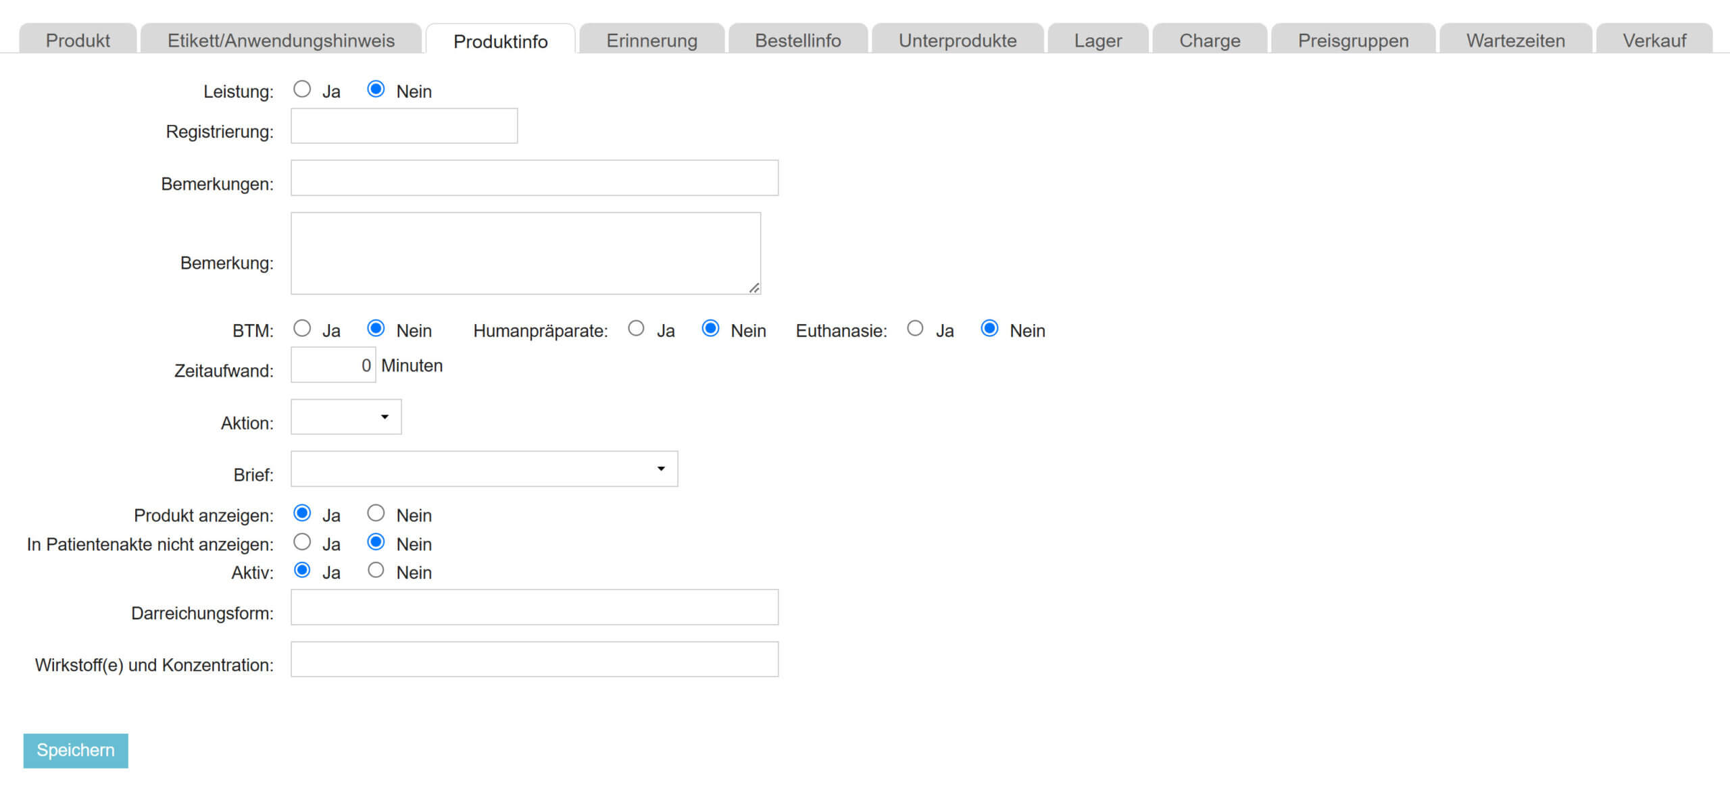Open the Wartezeiten tab
The width and height of the screenshot is (1730, 786).
click(1515, 41)
